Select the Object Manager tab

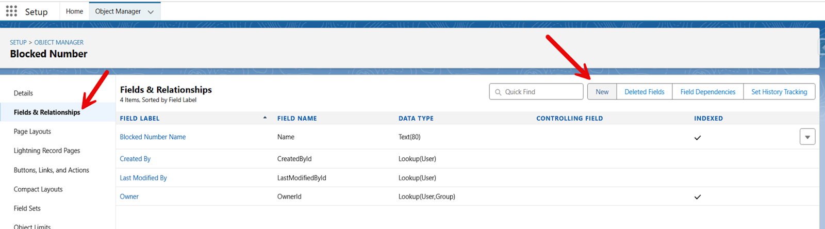(118, 11)
